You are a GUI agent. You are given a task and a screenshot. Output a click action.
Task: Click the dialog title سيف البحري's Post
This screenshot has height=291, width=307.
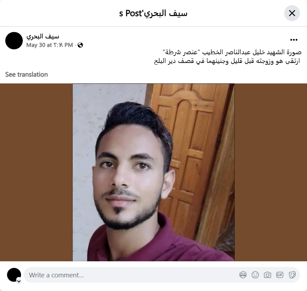point(153,13)
